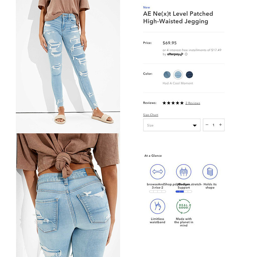Decrease quantity with the minus button

click(207, 125)
